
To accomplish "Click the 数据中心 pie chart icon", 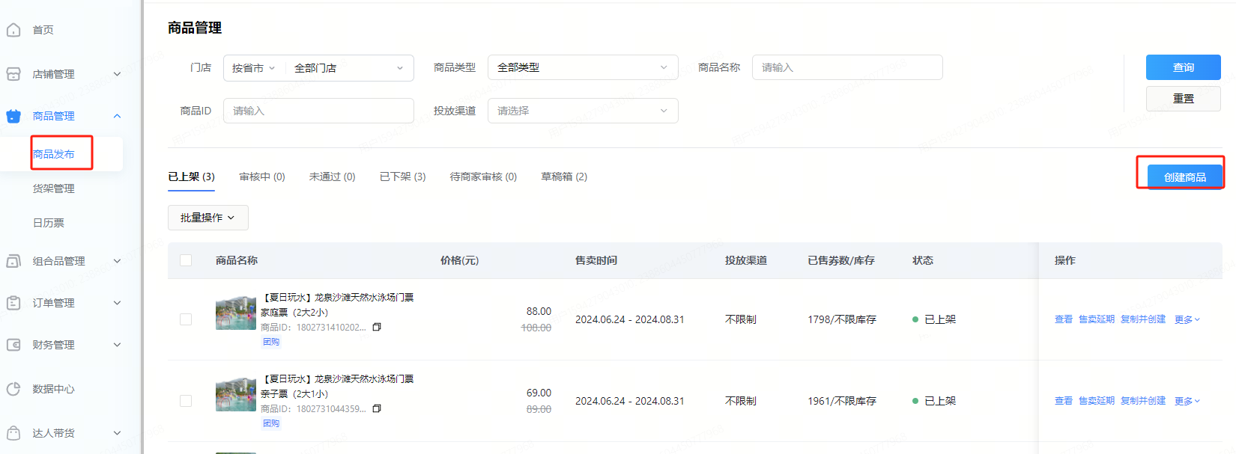I will [13, 389].
